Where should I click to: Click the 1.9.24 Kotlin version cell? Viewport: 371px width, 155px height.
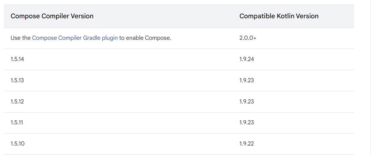[x=247, y=59]
